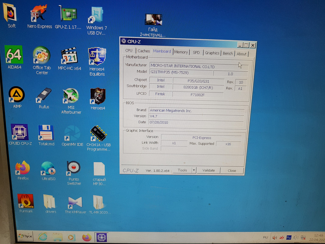
Task: Launch Heroes4 Equilibris shortcut
Action: (x=97, y=62)
